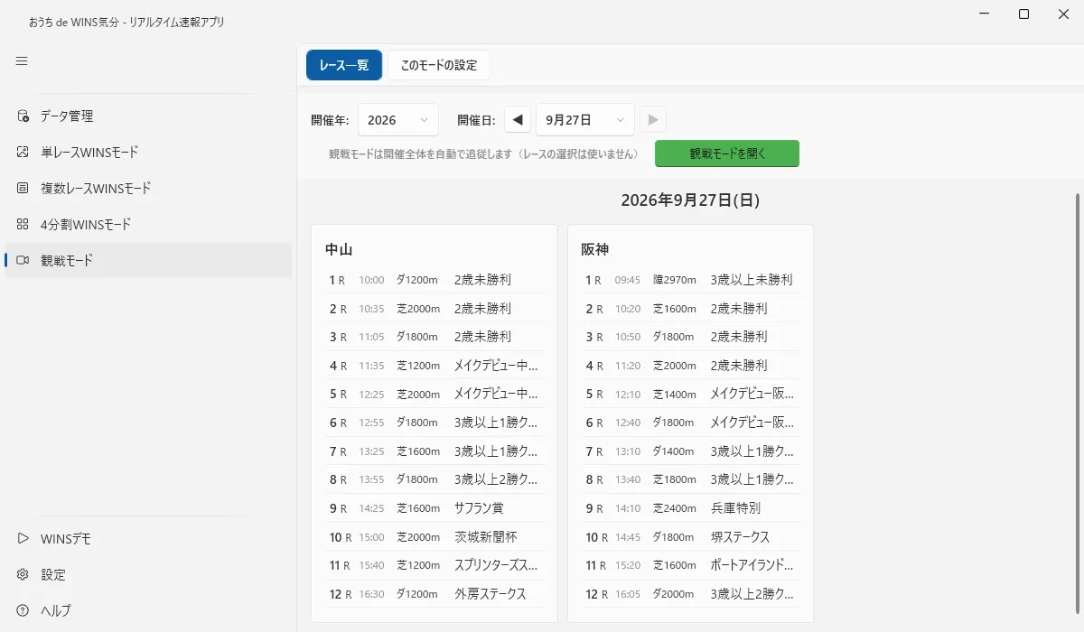Select 阪神 4R 11:20 race row
The image size is (1084, 632).
691,366
